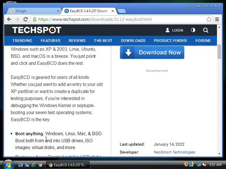Select the EasyBCD Chrome taskbar button

[x=68, y=165]
